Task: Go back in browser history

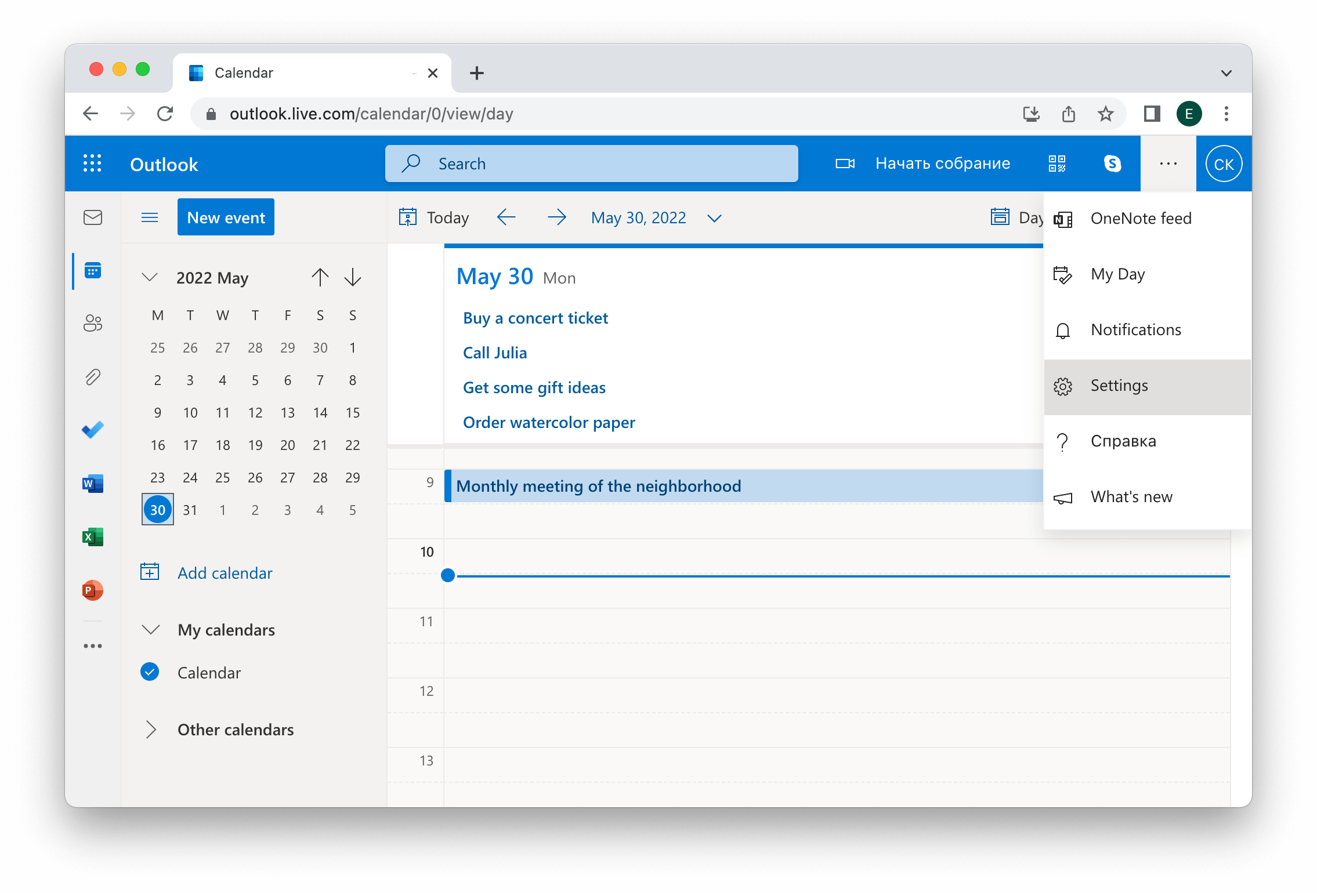Action: (91, 114)
